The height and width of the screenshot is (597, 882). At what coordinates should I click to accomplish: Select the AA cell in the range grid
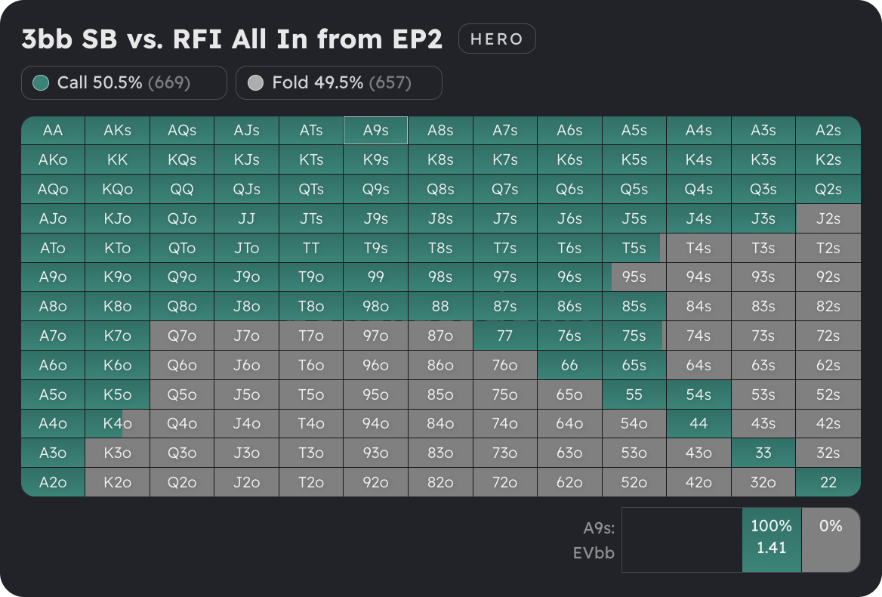pyautogui.click(x=52, y=130)
